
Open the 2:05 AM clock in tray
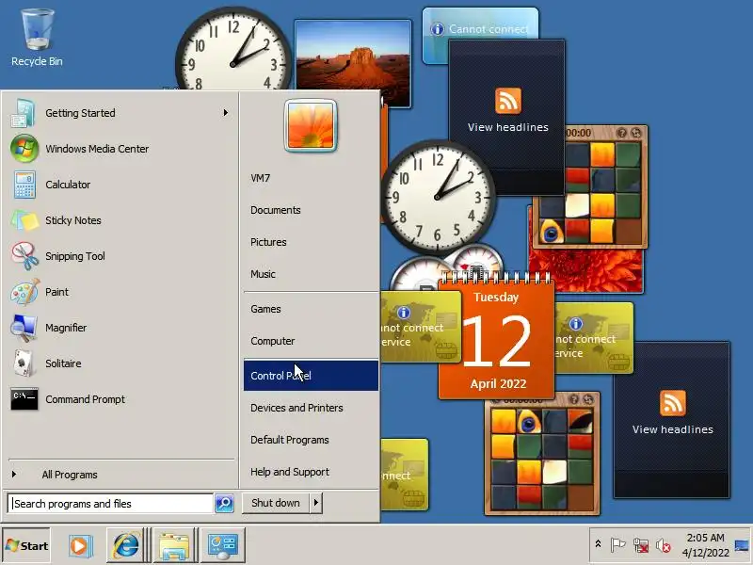705,545
